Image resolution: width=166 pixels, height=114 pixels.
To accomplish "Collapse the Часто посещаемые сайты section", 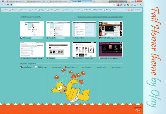I will point(19,17).
